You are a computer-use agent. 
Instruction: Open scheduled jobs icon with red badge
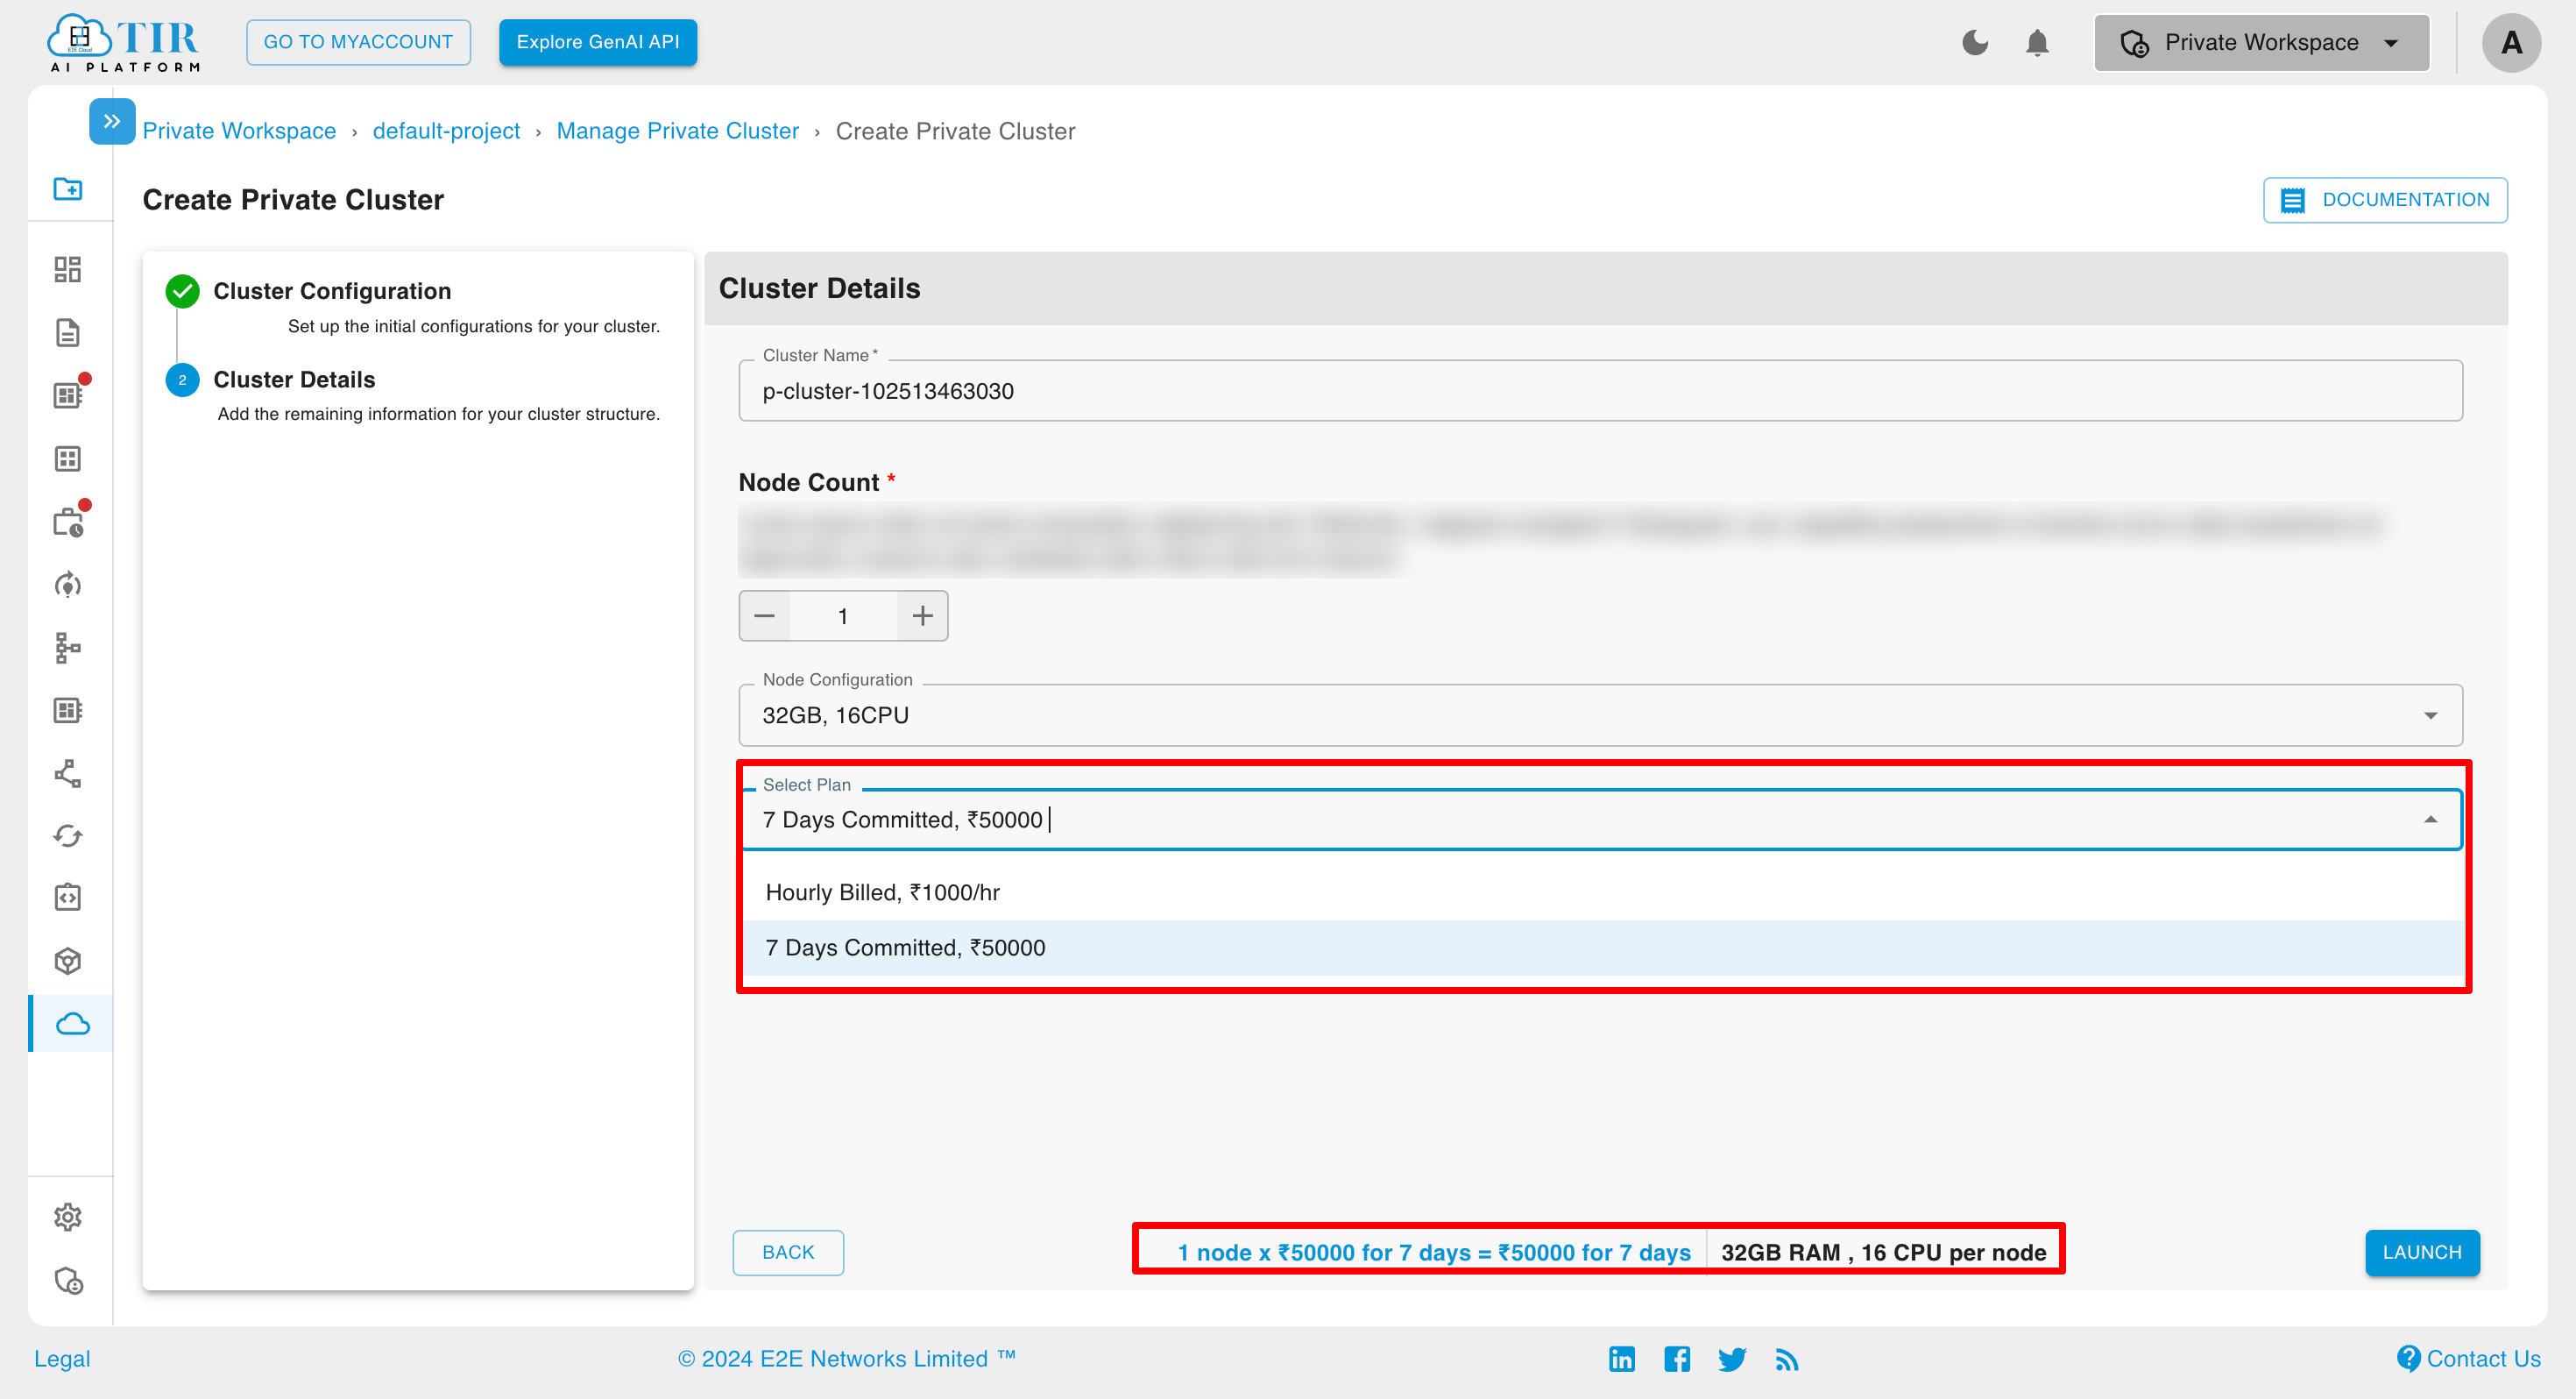68,522
